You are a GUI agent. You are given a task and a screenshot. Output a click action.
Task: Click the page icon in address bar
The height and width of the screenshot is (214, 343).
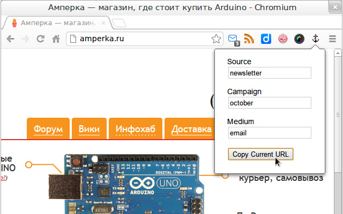[x=73, y=39]
